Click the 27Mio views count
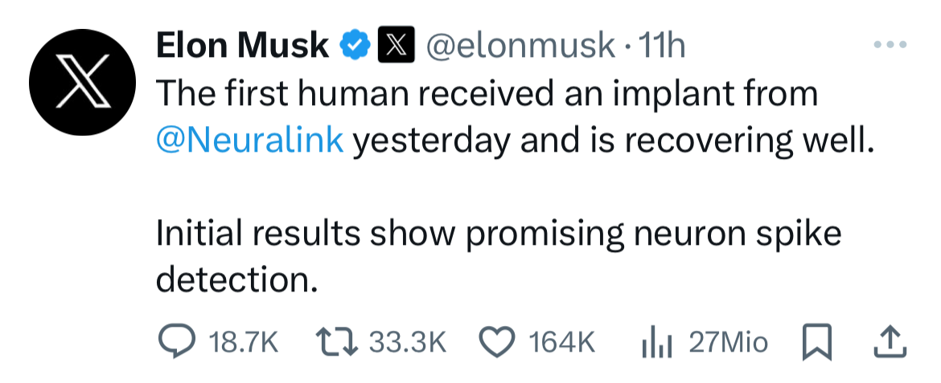 pos(728,342)
